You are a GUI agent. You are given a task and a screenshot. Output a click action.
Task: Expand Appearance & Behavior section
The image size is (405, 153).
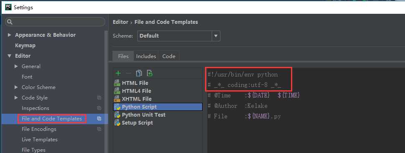(10, 35)
